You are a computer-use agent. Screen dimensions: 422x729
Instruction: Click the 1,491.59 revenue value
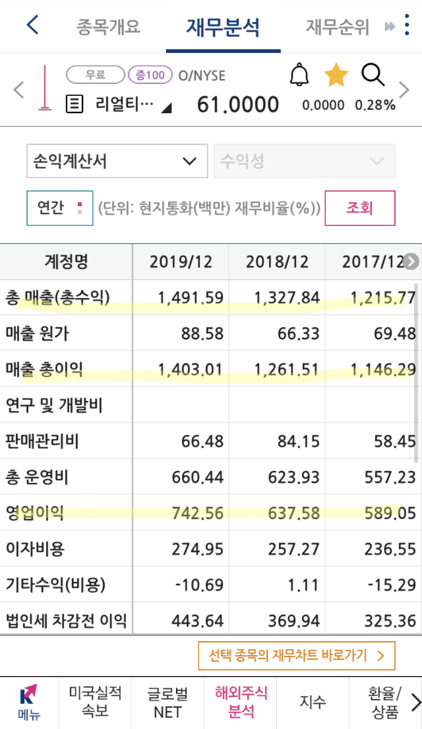tap(191, 297)
